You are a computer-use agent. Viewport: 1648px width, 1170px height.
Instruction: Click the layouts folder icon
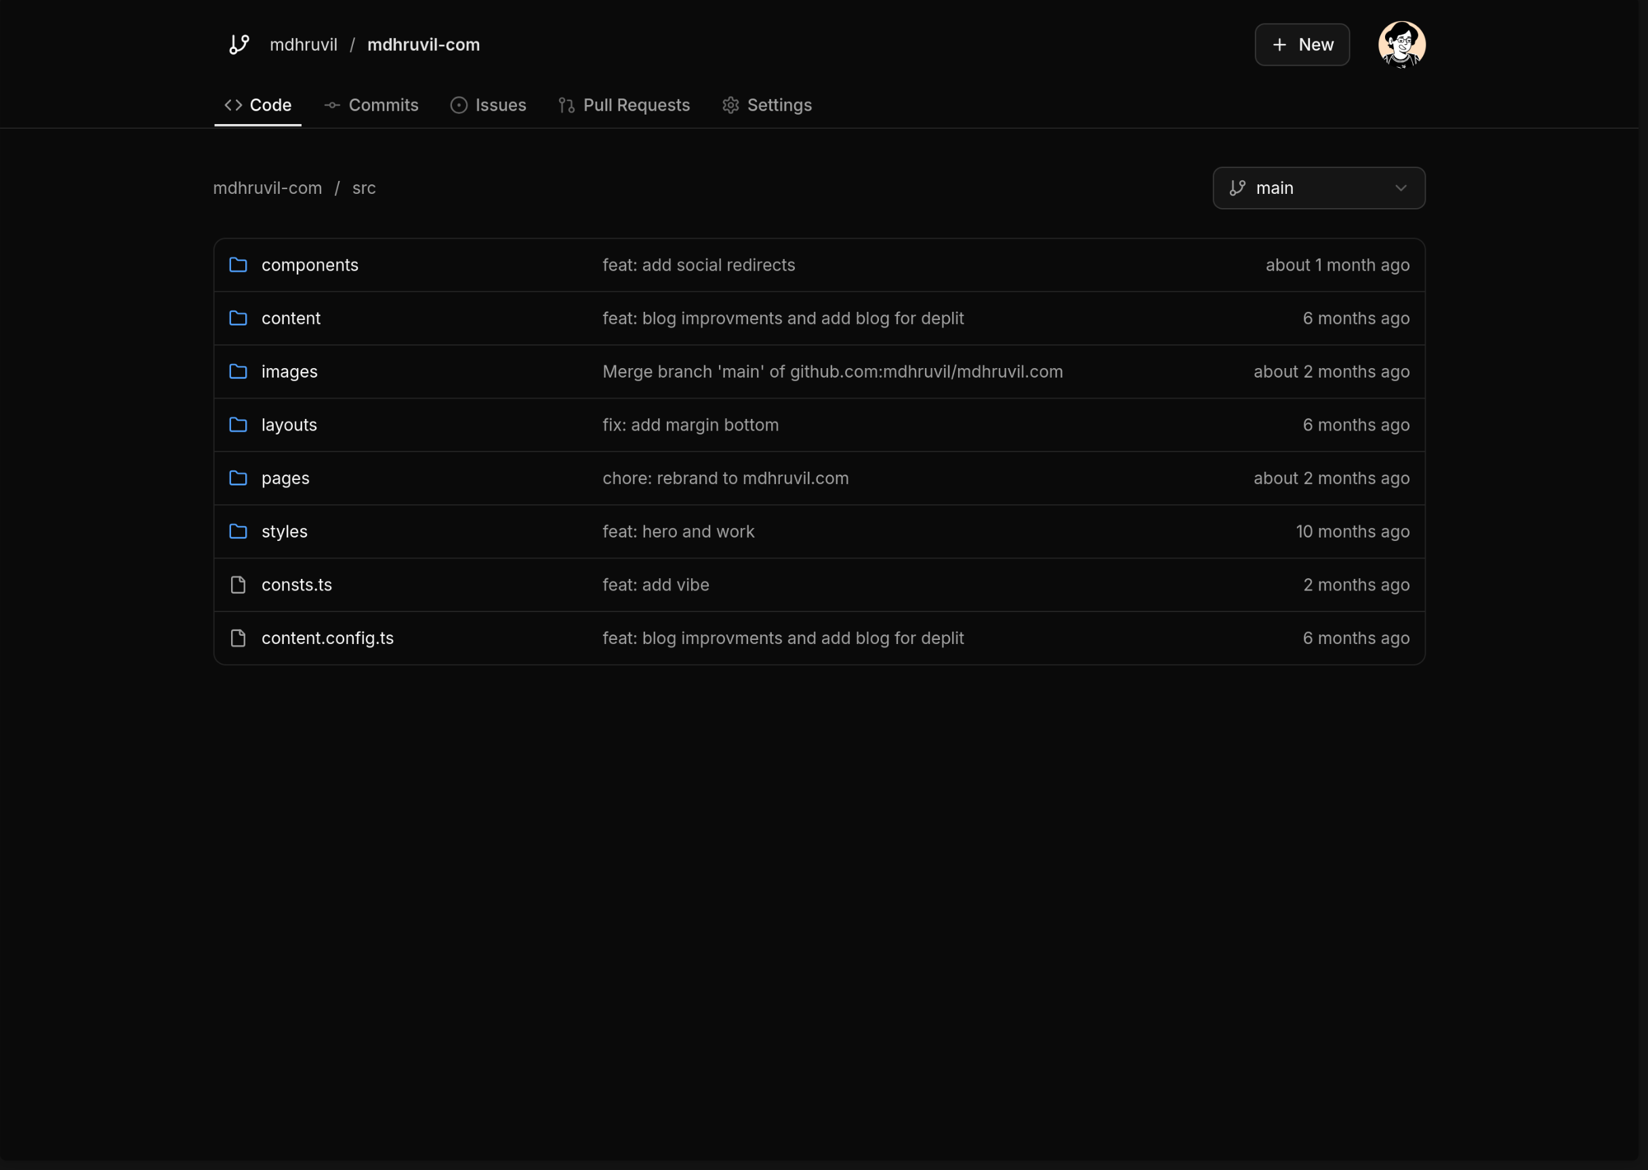pyautogui.click(x=239, y=425)
